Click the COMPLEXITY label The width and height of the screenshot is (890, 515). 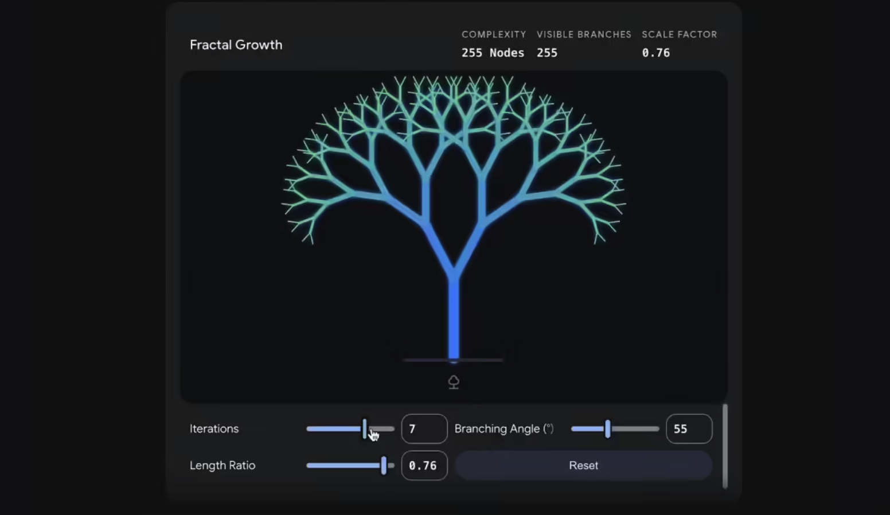(x=494, y=34)
